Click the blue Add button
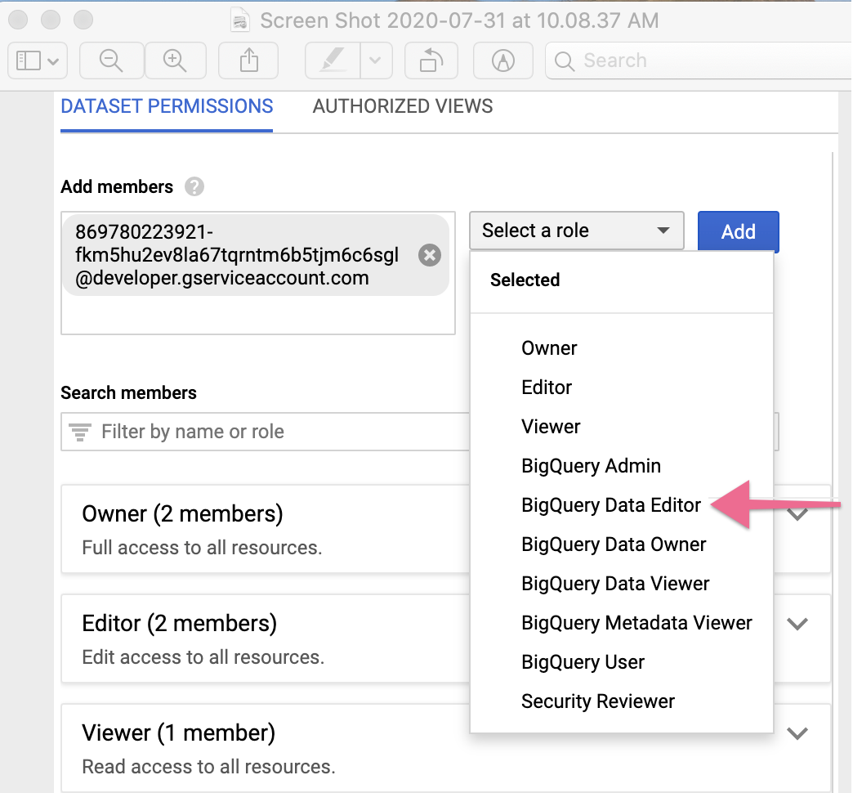 (739, 231)
